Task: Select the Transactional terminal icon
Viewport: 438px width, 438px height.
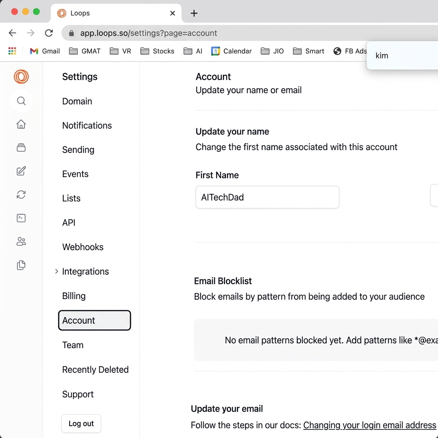Action: 21,218
